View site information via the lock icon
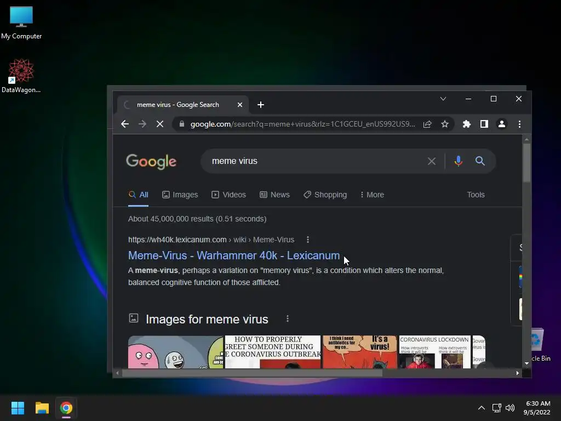 (182, 124)
